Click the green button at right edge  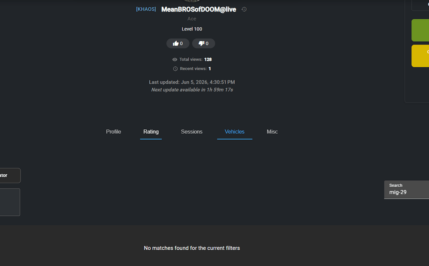click(420, 30)
